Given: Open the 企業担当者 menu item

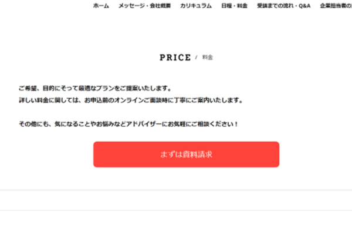Looking at the screenshot, I should pos(336,5).
